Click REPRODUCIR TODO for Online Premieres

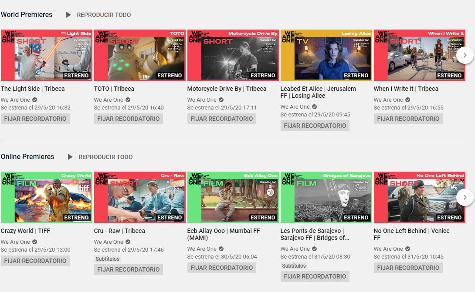(105, 157)
